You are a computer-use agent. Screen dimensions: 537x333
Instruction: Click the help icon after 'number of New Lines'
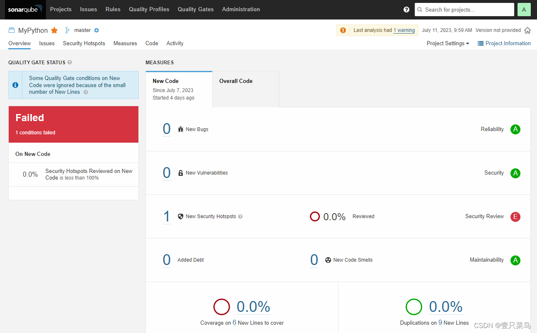[x=86, y=92]
